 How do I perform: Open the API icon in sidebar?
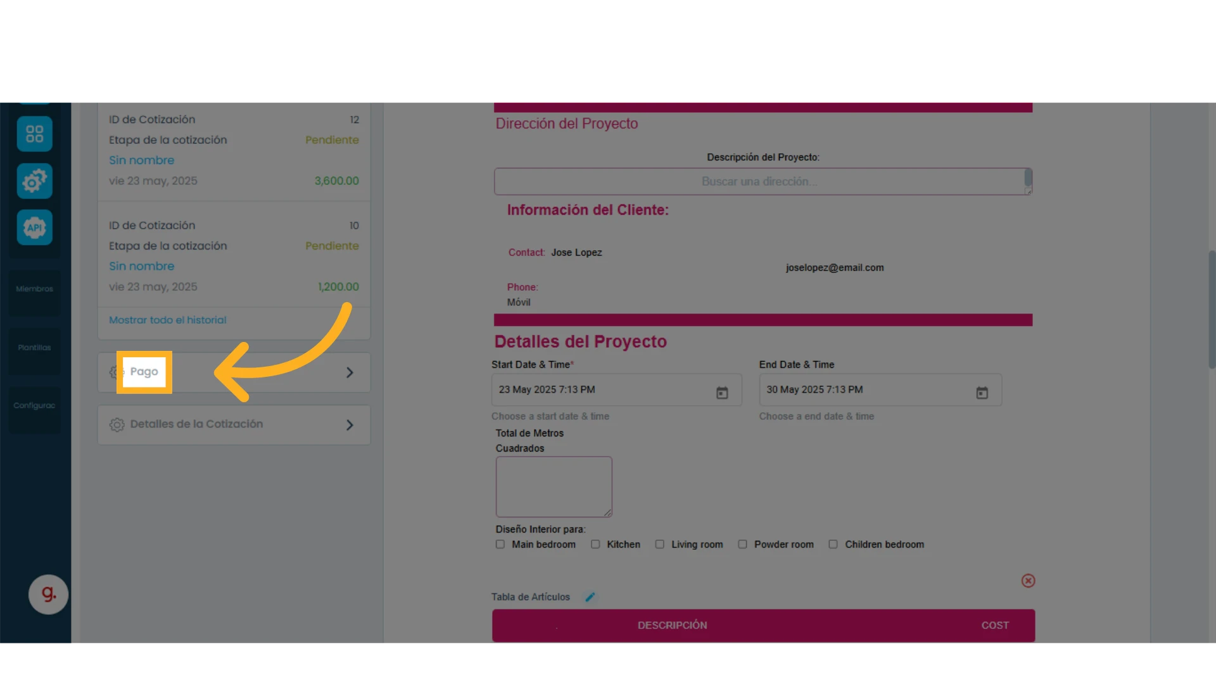point(34,227)
